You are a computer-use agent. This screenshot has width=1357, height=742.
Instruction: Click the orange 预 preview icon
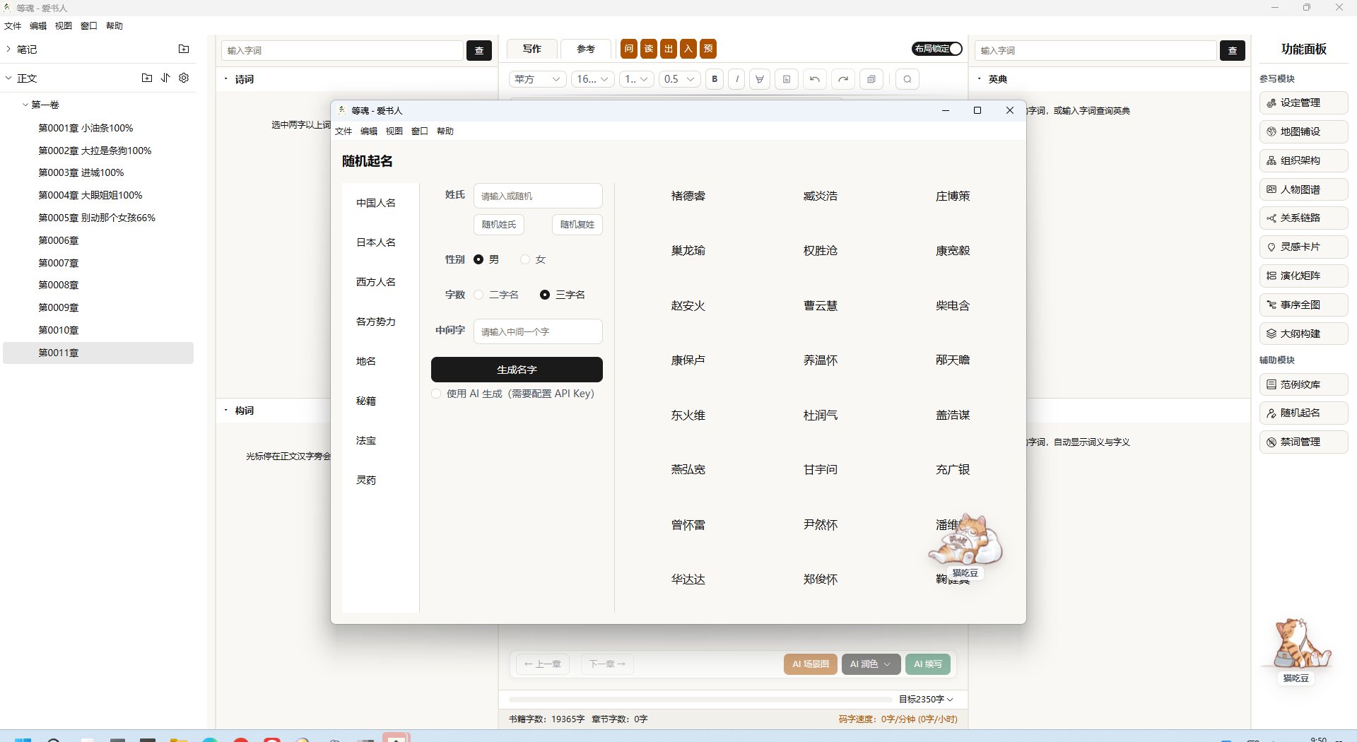(x=707, y=49)
